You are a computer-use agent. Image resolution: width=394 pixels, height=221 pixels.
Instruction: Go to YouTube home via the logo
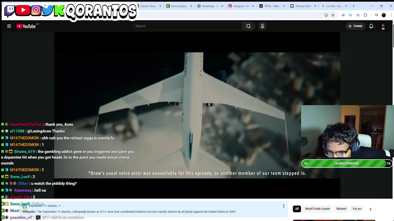tap(26, 26)
